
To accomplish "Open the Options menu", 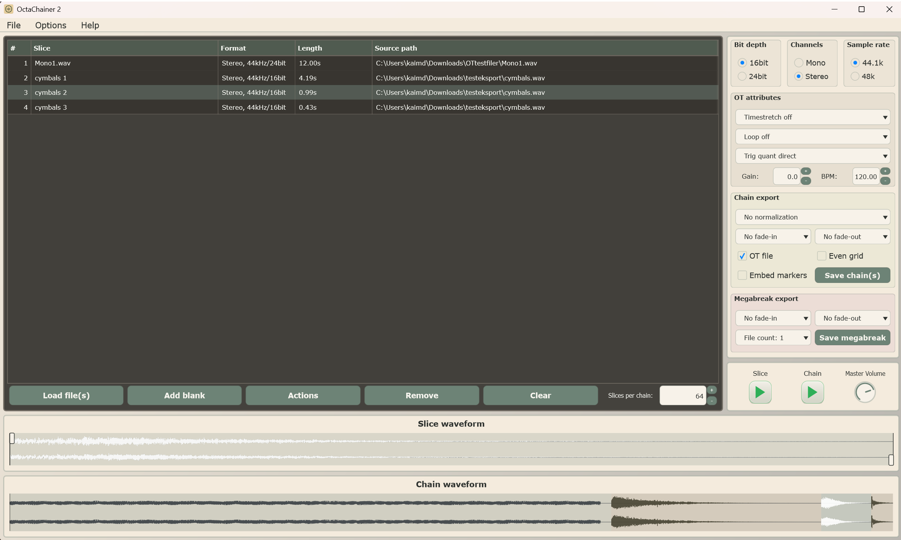I will [51, 25].
